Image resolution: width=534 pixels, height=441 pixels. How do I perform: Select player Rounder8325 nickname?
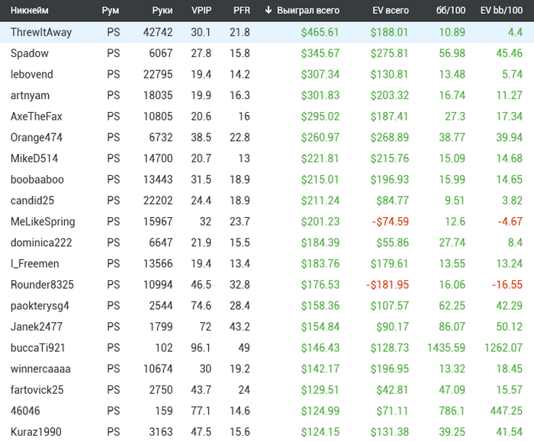click(x=42, y=285)
